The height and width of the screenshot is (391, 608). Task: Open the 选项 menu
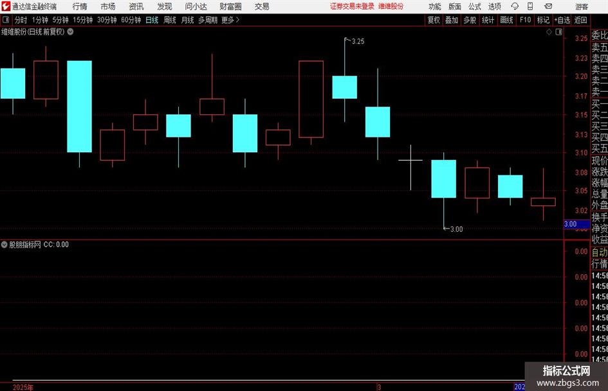click(x=494, y=6)
